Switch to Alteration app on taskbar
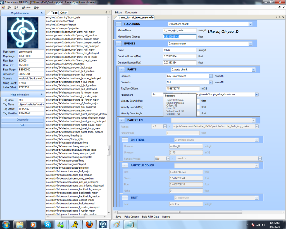The image size is (286, 229). point(103,225)
